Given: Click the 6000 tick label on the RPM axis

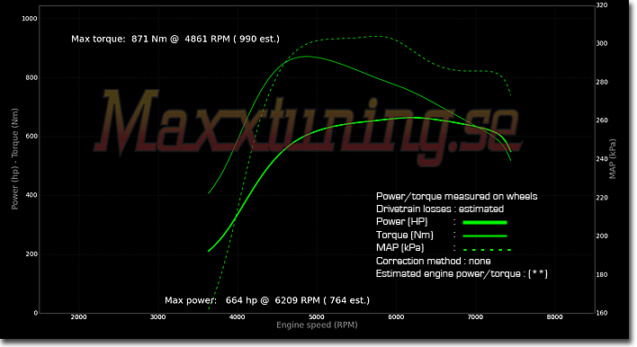Looking at the screenshot, I should 396,317.
